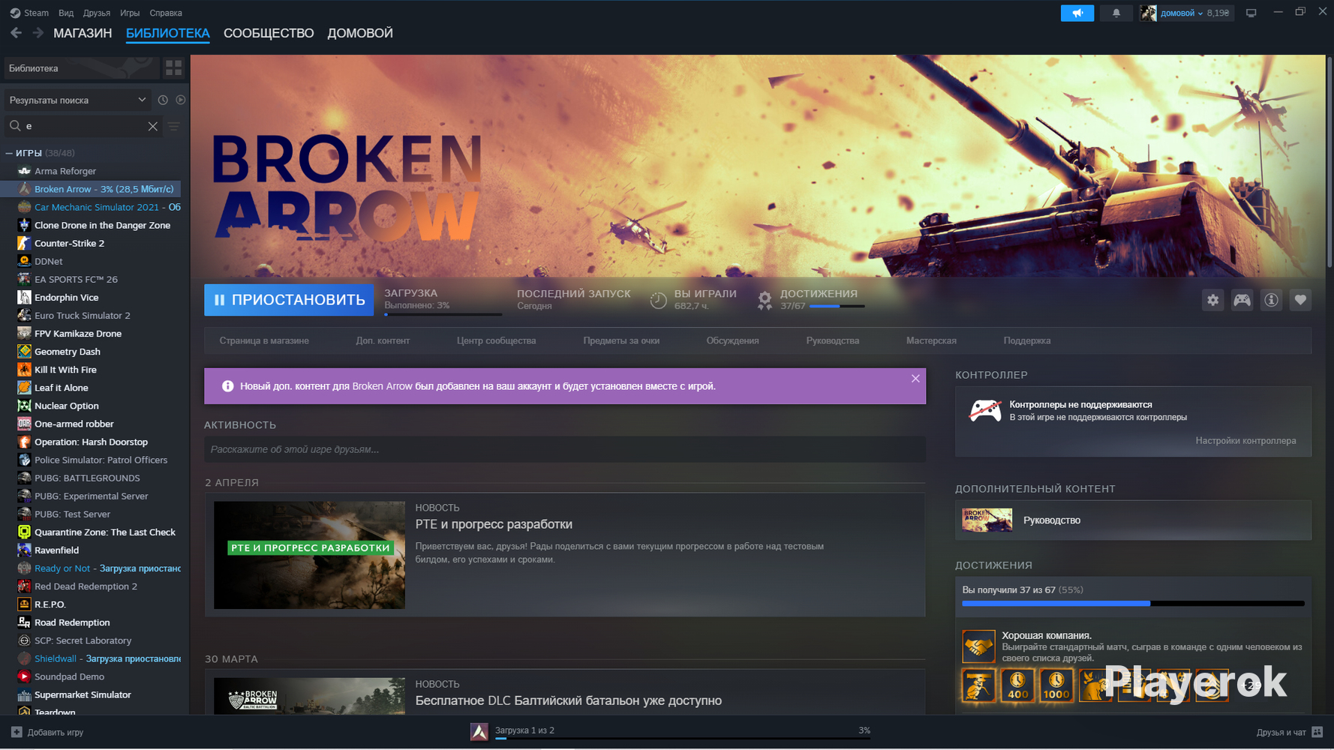Open advanced search filter options icon
The height and width of the screenshot is (750, 1334).
click(x=174, y=126)
